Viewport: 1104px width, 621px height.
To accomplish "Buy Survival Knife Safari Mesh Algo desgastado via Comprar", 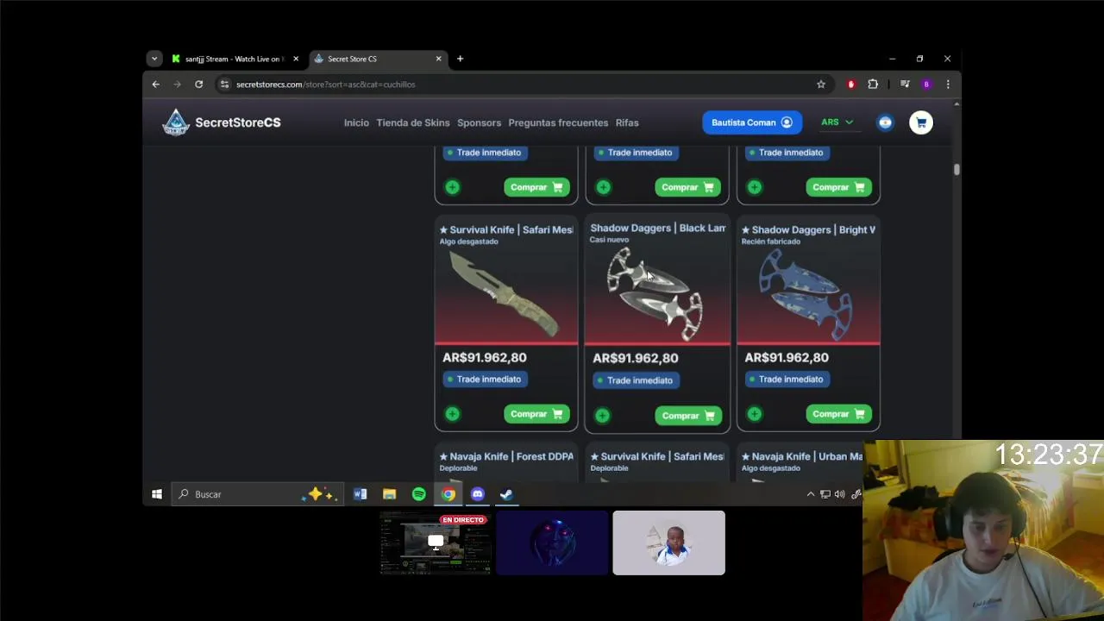I will pyautogui.click(x=536, y=414).
